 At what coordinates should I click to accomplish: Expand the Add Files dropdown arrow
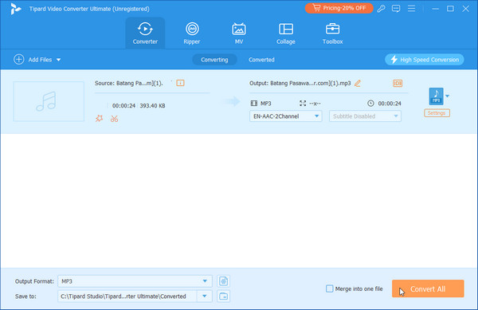(58, 60)
